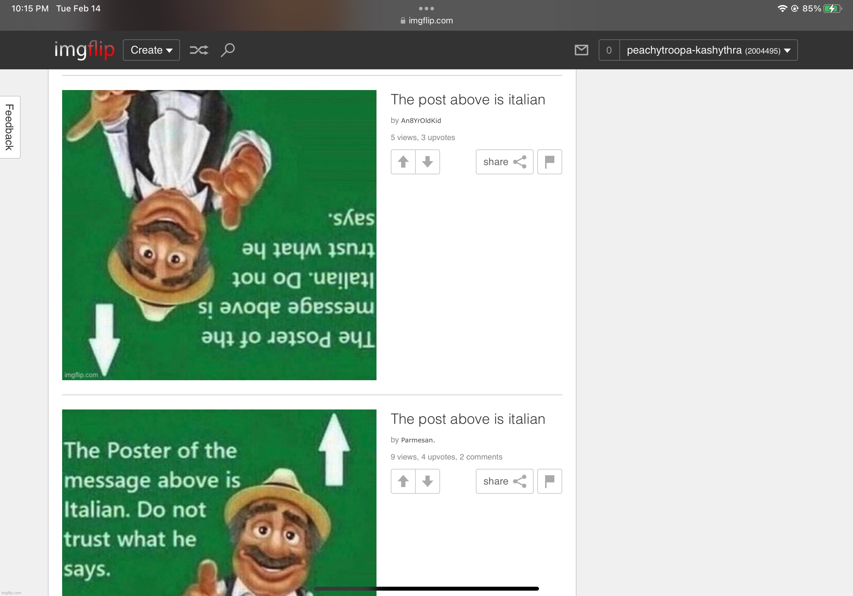Tap the 10:15 PM clock in status bar
Screen dimensions: 853x596
(x=30, y=8)
